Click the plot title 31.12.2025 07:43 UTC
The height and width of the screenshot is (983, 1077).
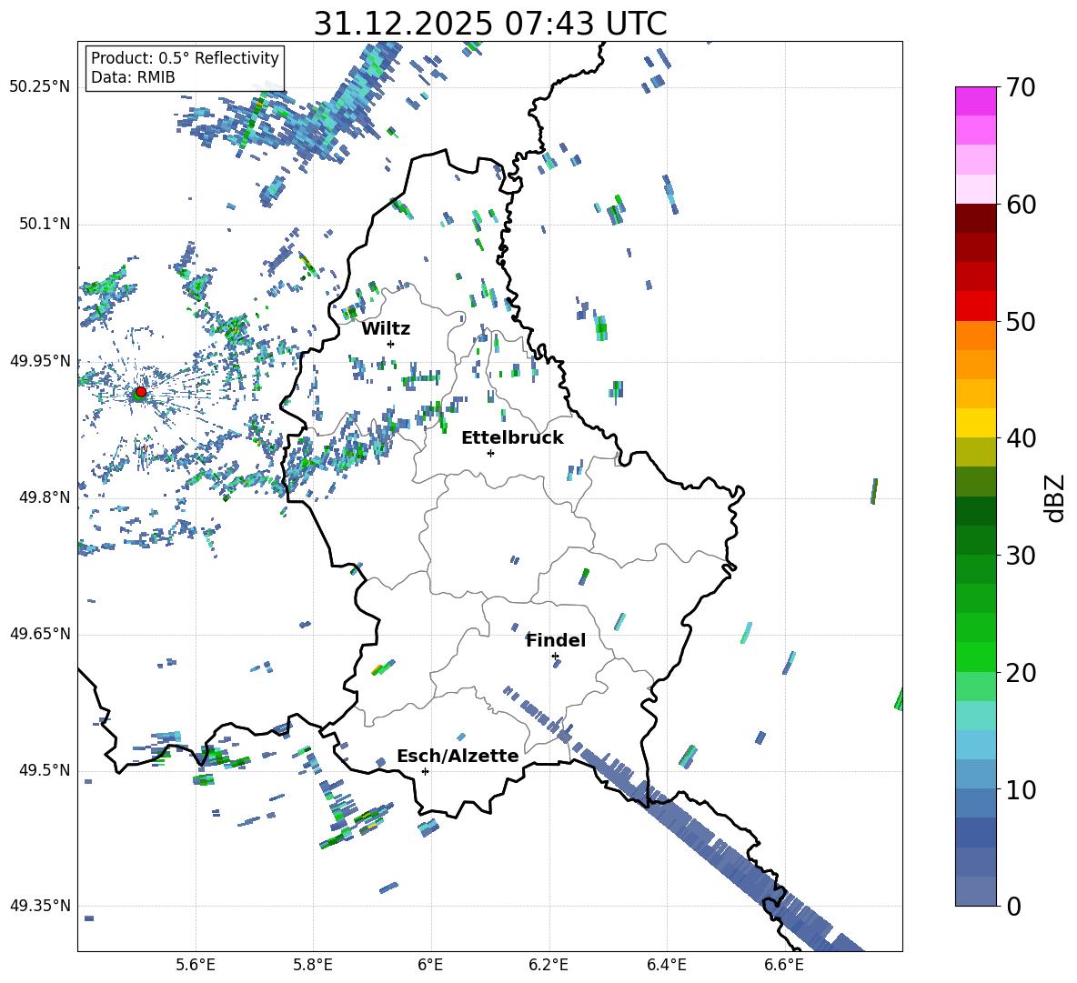tap(490, 24)
